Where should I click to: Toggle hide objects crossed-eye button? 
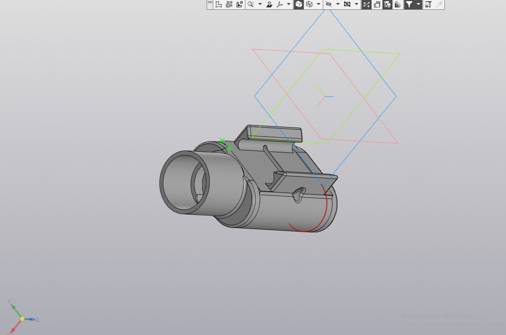(329, 4)
